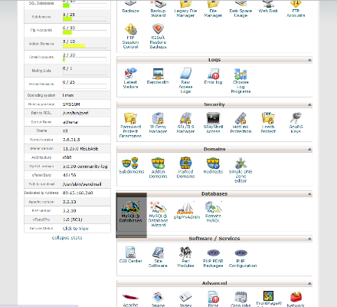Select the PHP version value 5.2.10
This screenshot has width=337, height=307.
tap(70, 211)
